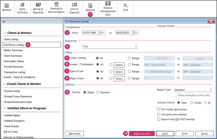Image resolution: width=217 pixels, height=139 pixels.
Task: Open the Report Type Standard dropdown
Action: [x=211, y=90]
